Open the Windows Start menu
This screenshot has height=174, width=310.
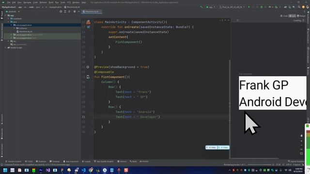coord(5,170)
